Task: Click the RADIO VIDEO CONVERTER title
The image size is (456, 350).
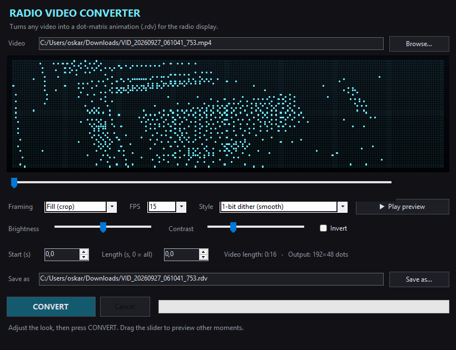Action: tap(75, 13)
